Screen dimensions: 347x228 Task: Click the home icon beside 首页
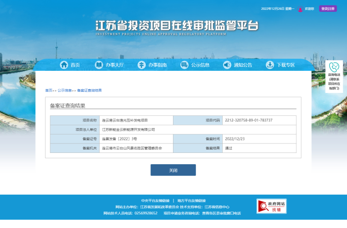click(x=64, y=65)
